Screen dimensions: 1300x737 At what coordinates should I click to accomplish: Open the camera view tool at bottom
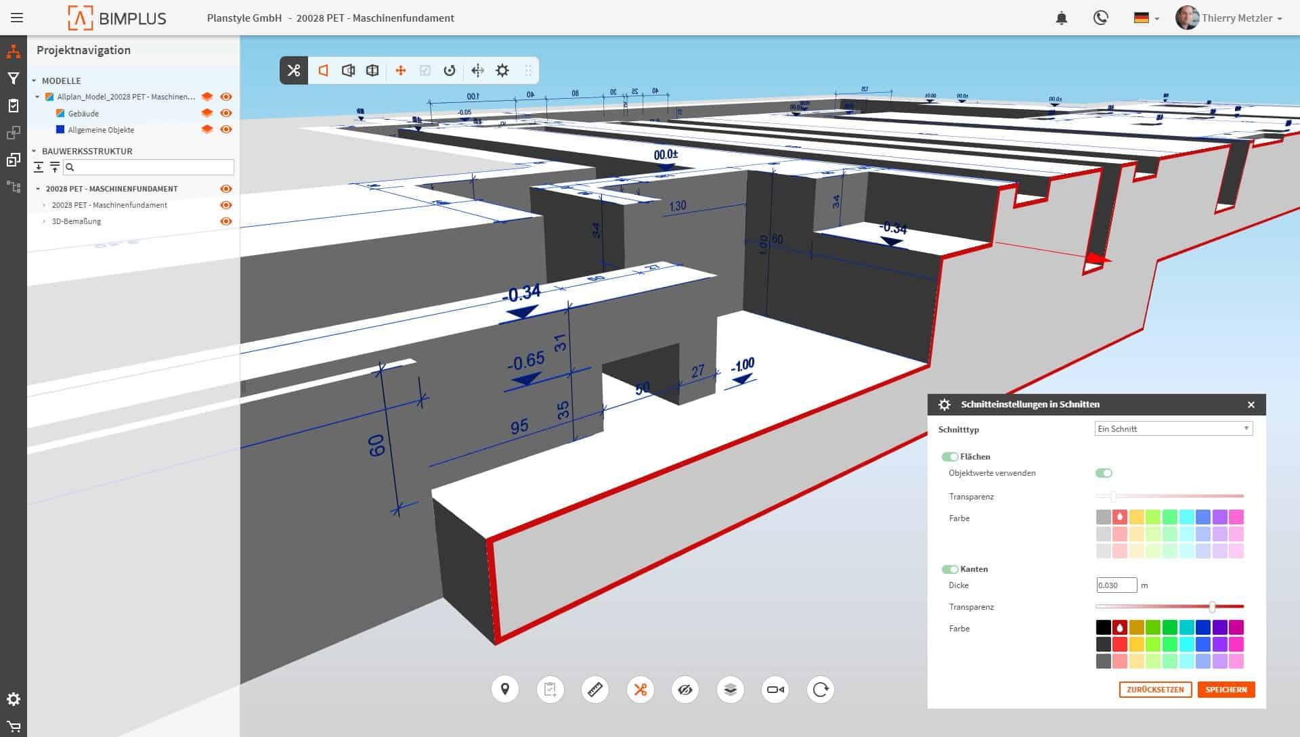pos(775,690)
